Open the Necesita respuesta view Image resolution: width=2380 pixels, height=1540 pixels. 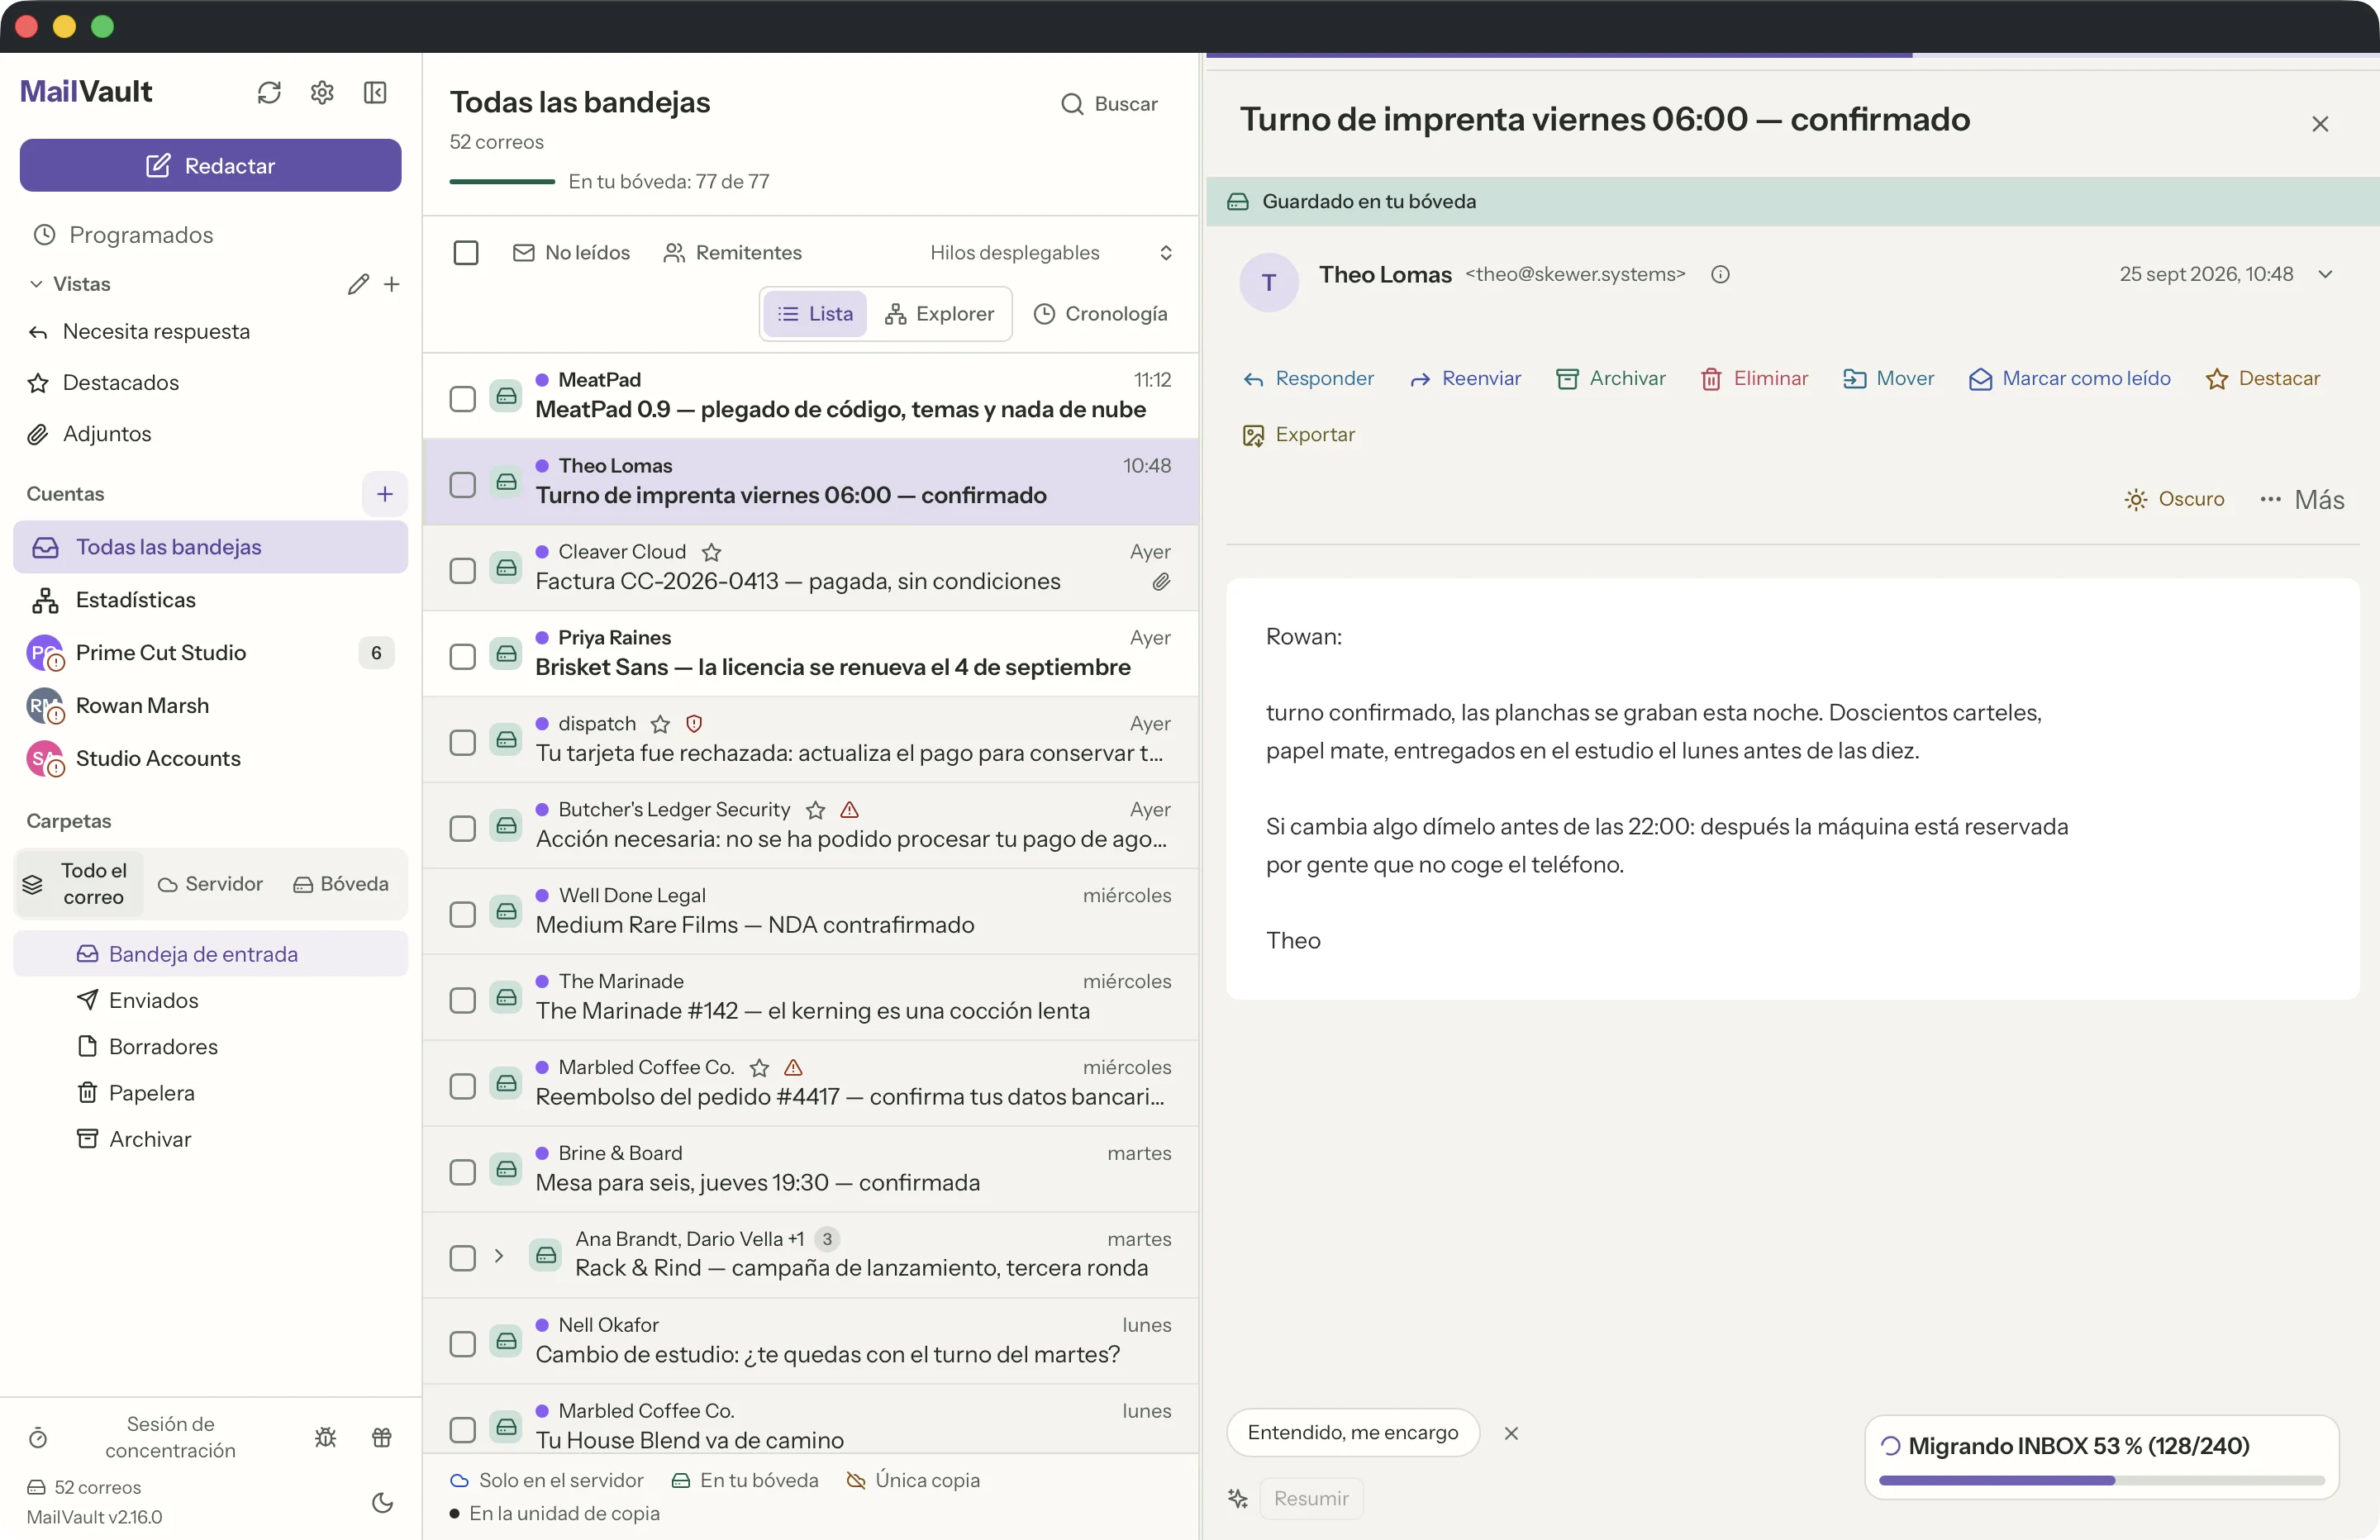[x=210, y=331]
